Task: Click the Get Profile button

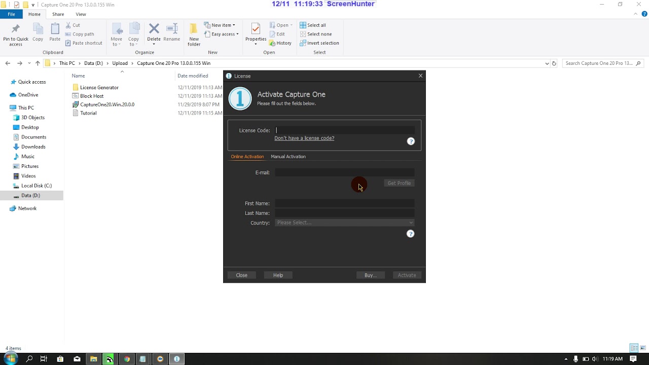Action: 399,183
